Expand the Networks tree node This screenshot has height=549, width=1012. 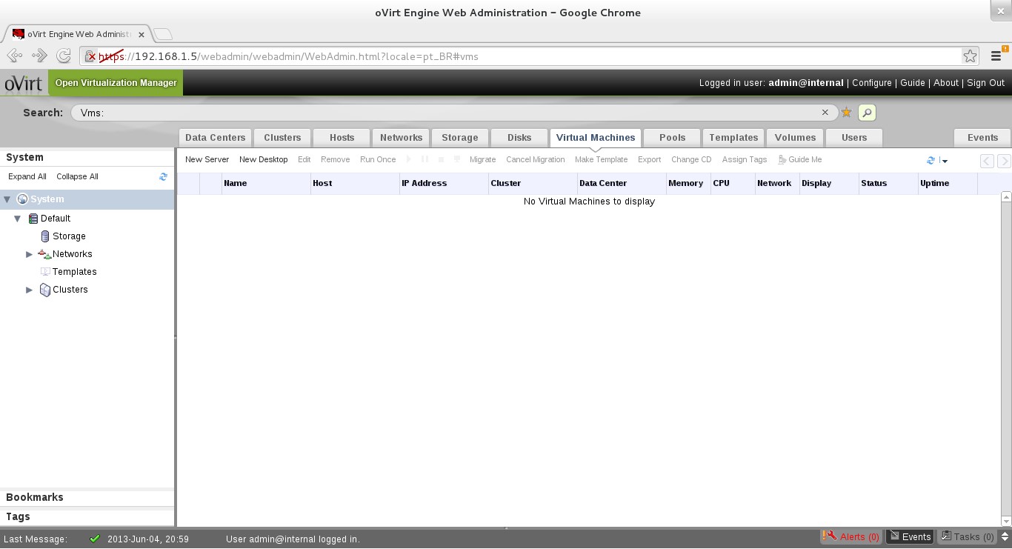pyautogui.click(x=30, y=254)
